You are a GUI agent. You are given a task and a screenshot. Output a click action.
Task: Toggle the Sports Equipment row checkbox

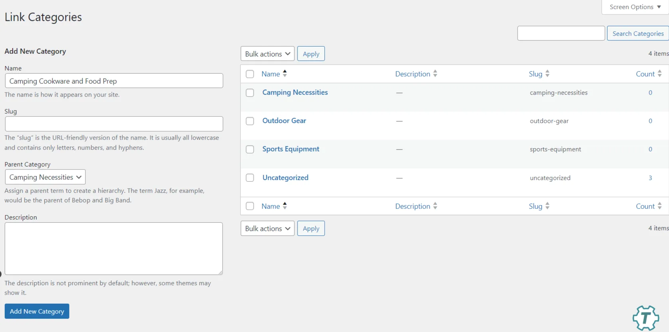[x=250, y=149]
